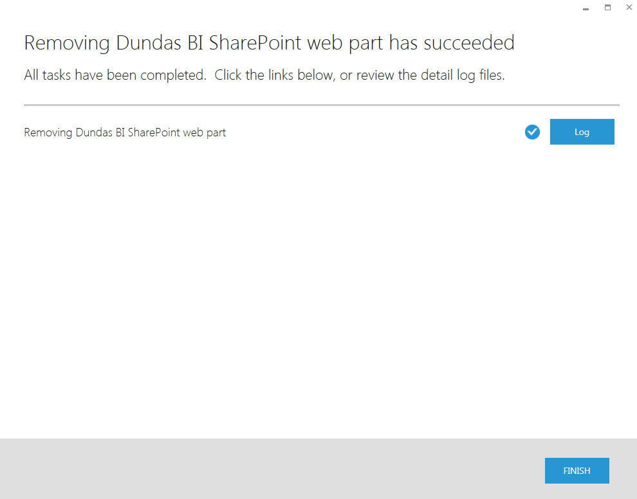Minimize the installer window
Screen dimensions: 637x499
click(x=586, y=8)
